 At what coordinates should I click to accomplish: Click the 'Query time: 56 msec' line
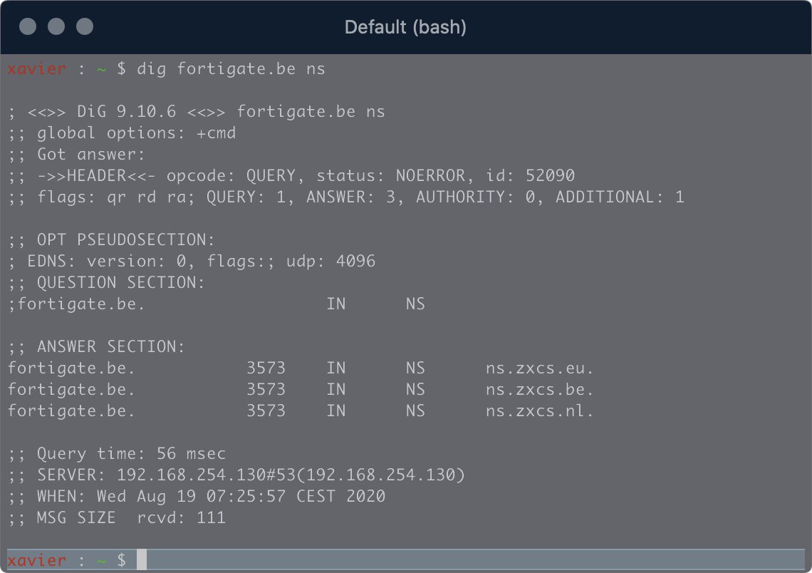click(x=117, y=454)
